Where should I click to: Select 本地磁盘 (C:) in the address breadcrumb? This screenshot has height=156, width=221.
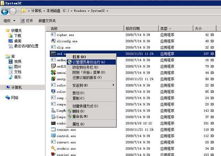pos(58,11)
